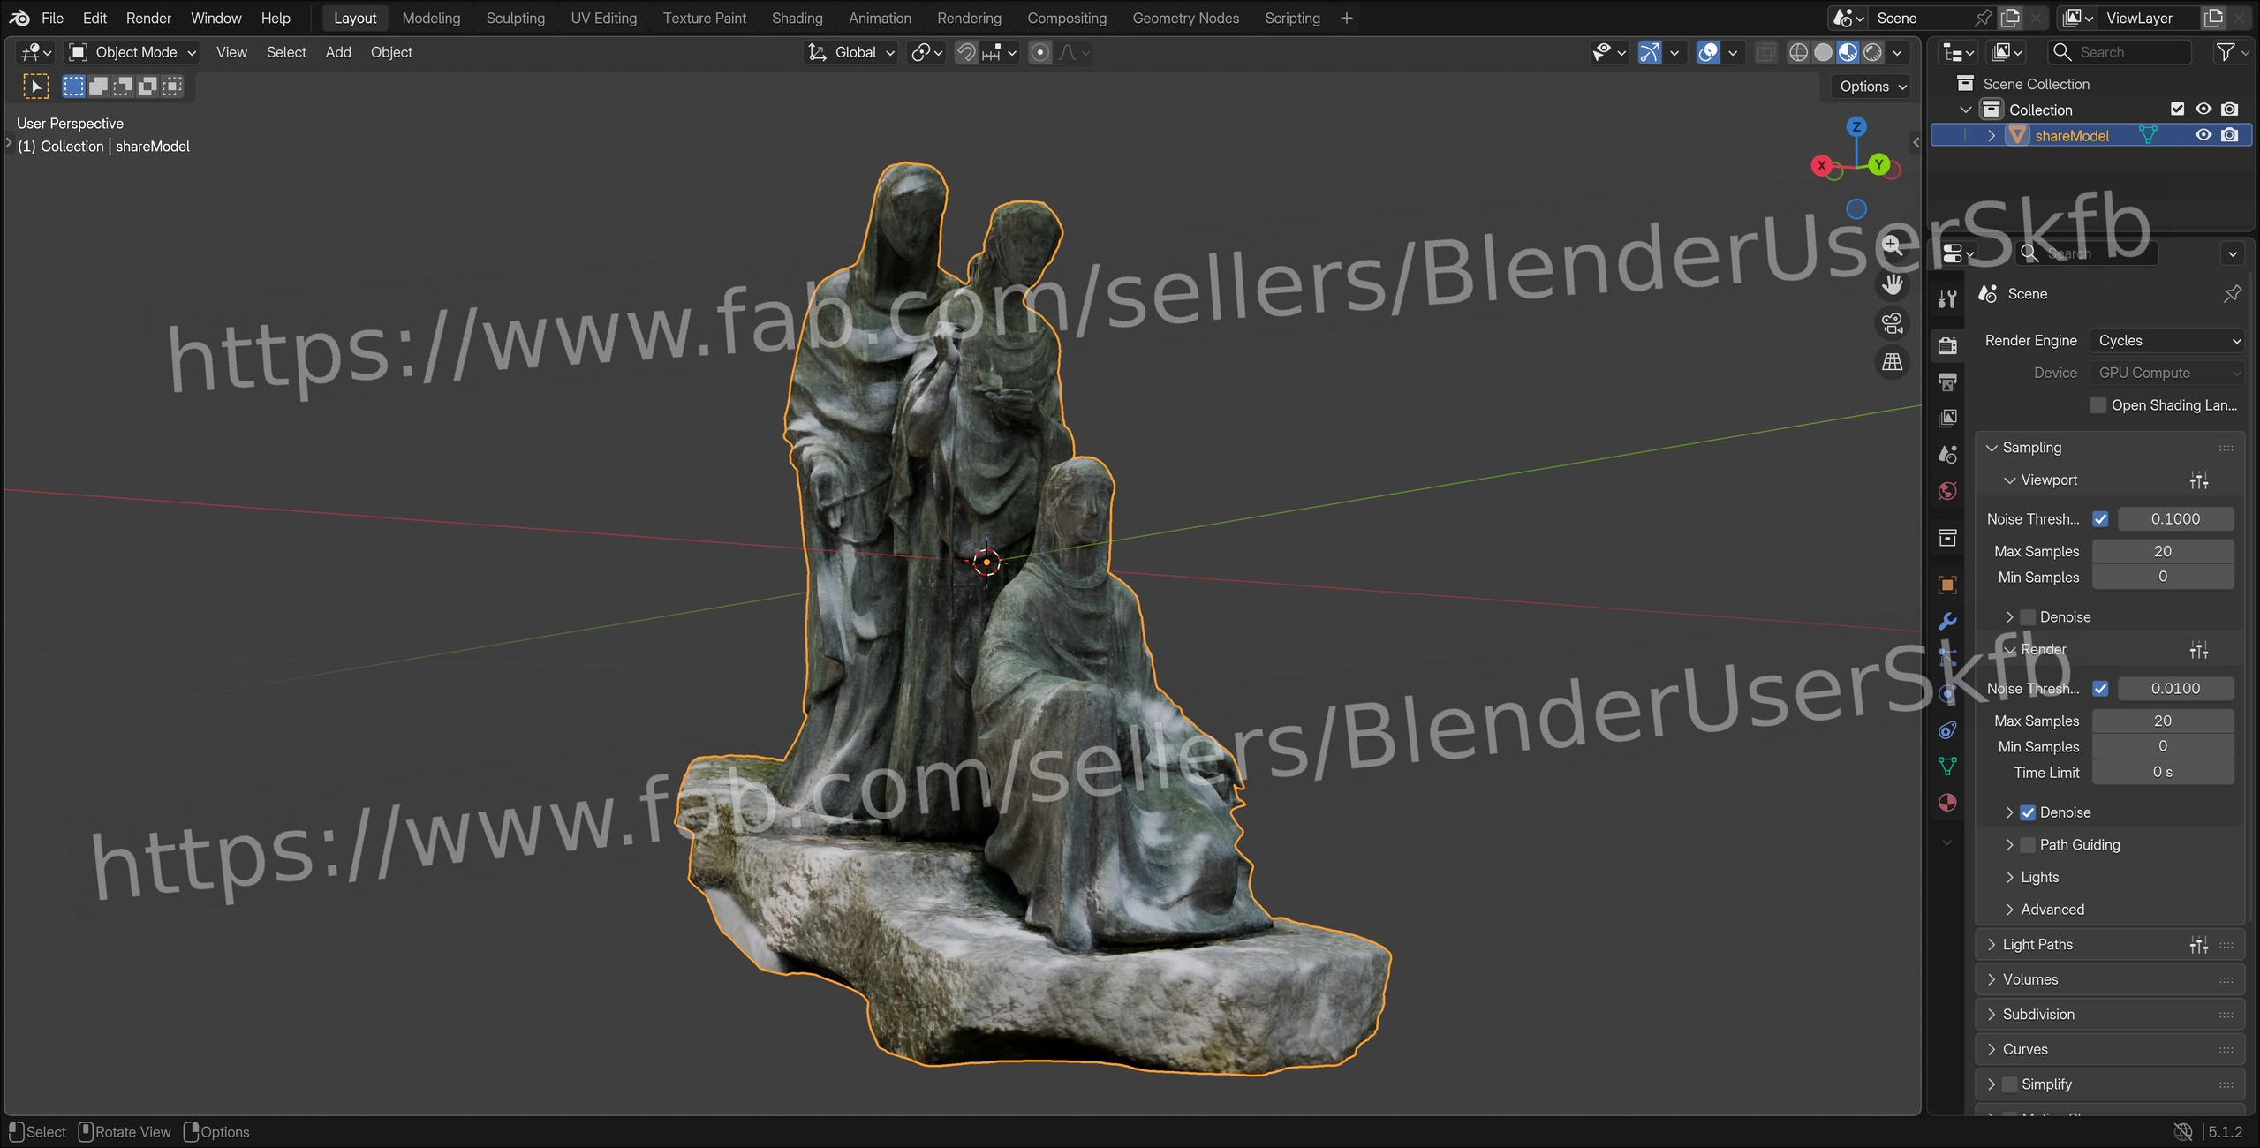Image resolution: width=2260 pixels, height=1148 pixels.
Task: Collapse the Collection tree in outliner
Action: click(x=1965, y=110)
